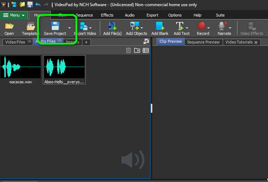Click the quick-access new project icon
268x182 pixels.
pyautogui.click(x=14, y=4)
